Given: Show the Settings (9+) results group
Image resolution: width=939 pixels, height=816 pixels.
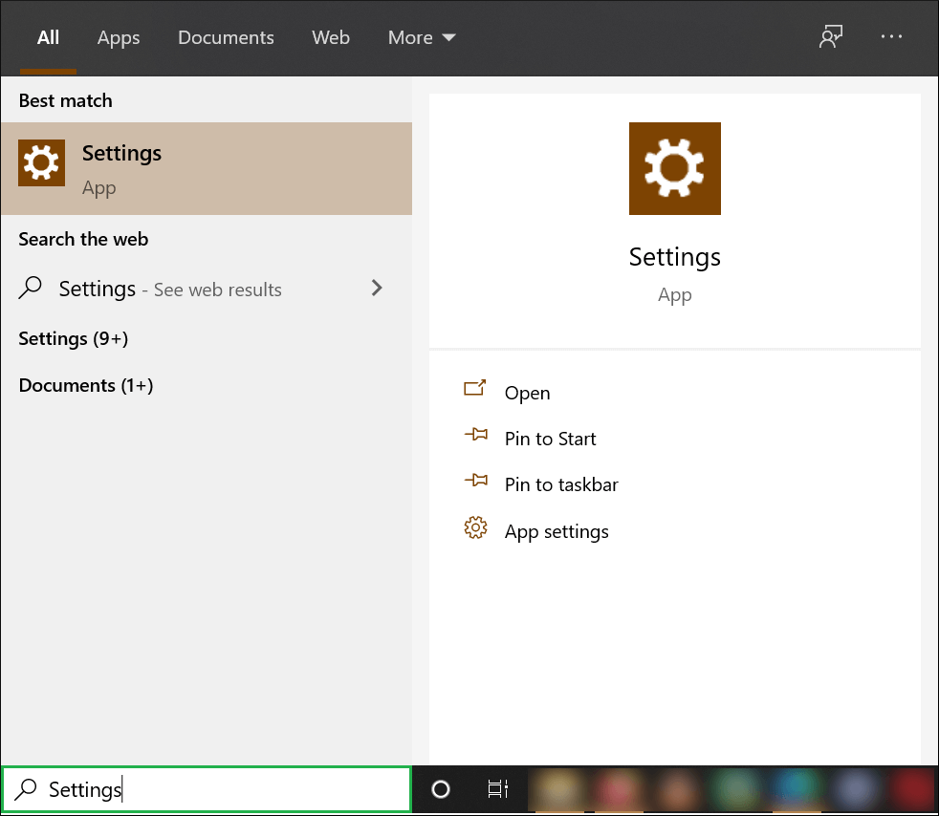Looking at the screenshot, I should 73,338.
